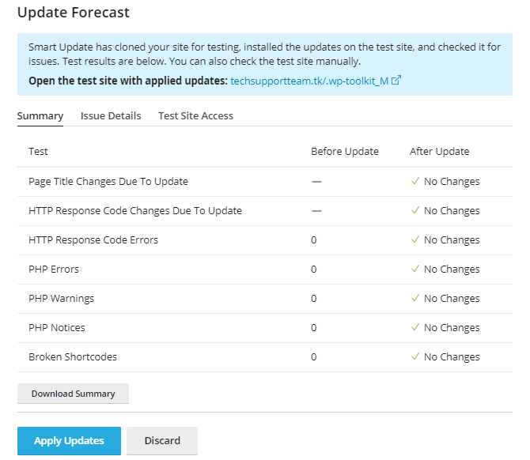This screenshot has width=530, height=460.
Task: Open the Test Site Access tab
Action: (195, 115)
